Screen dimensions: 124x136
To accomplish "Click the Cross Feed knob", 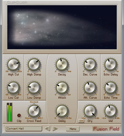I will 34,111.
